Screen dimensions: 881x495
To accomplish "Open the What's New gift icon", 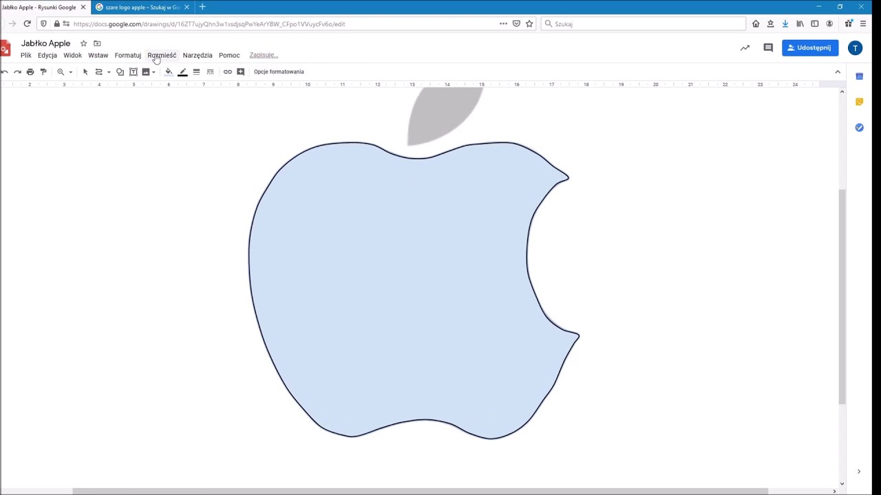I will 848,23.
